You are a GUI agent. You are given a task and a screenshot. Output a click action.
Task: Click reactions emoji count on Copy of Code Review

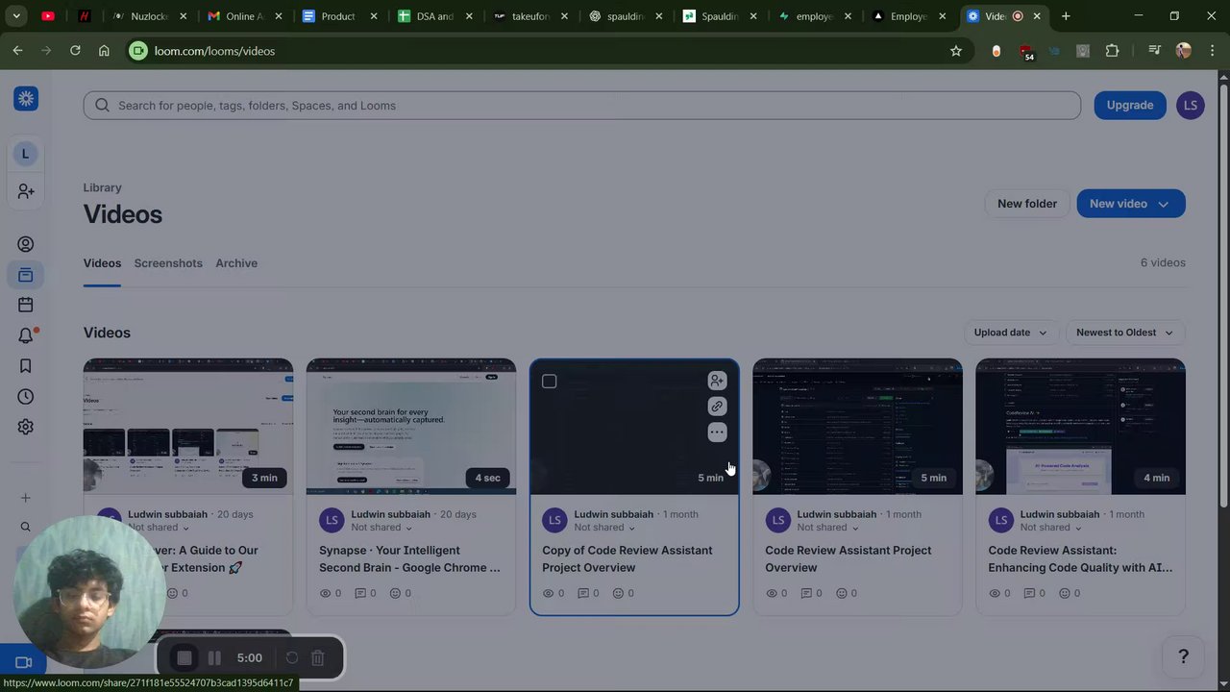623,593
